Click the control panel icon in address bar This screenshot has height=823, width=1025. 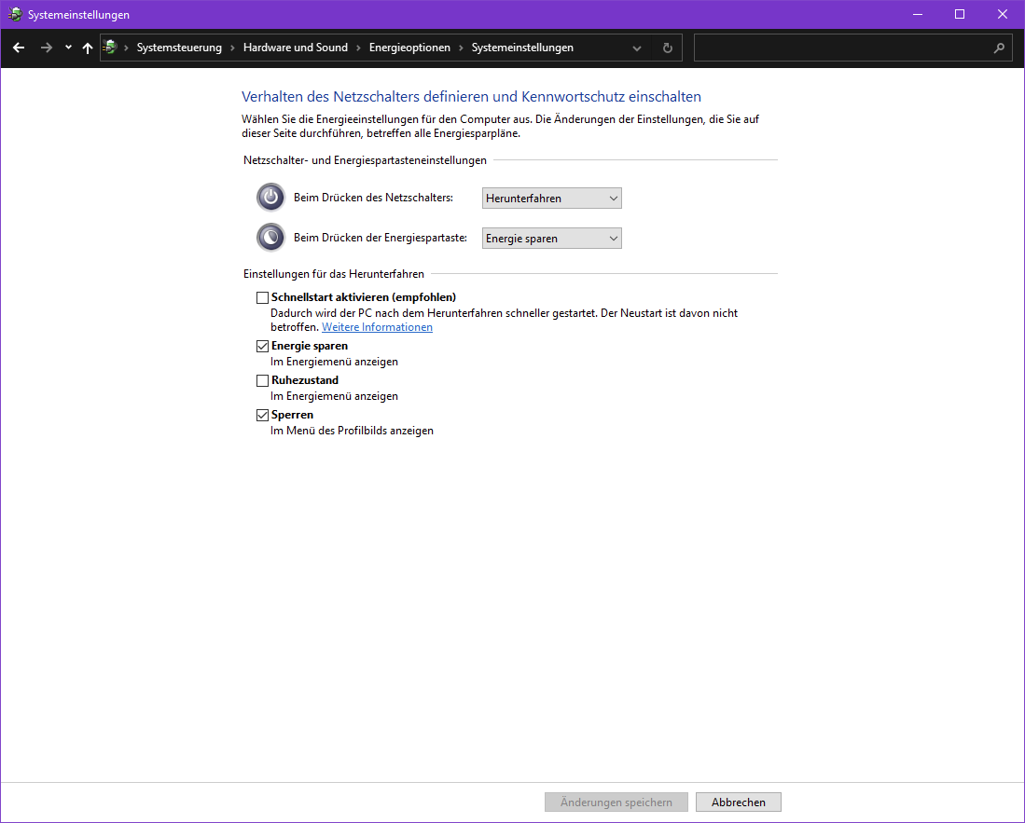click(x=110, y=47)
